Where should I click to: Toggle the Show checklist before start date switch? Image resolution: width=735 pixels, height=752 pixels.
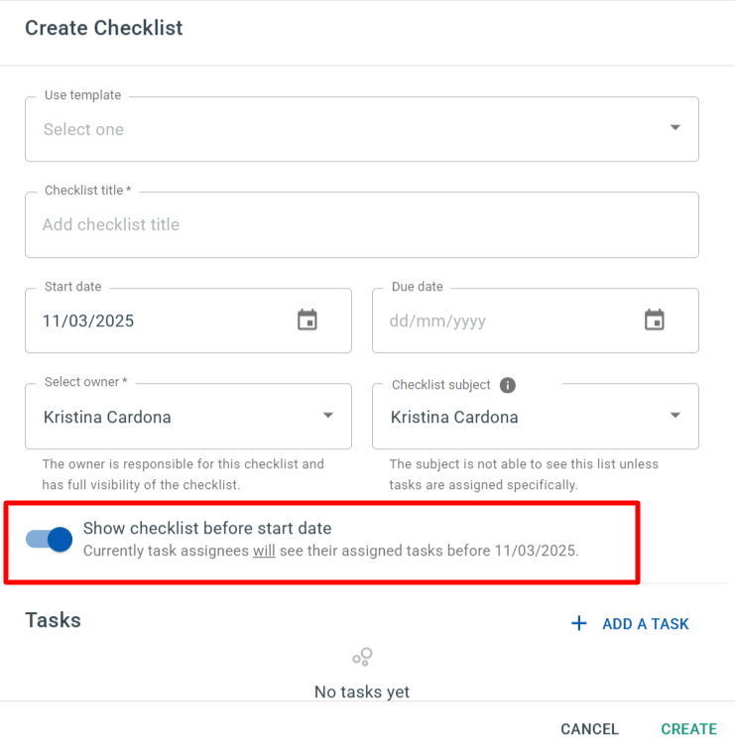pos(50,539)
